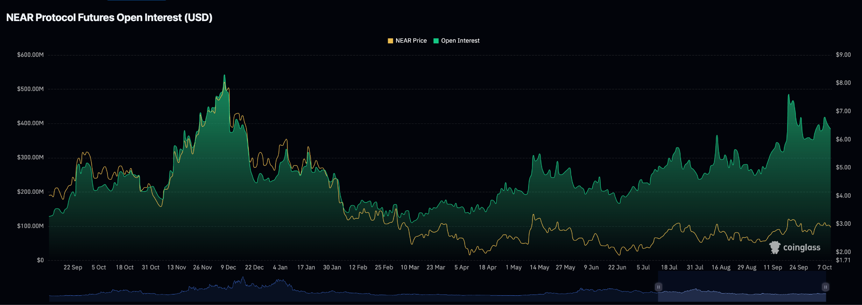Click the green Open Interest legend swatch
Image resolution: width=862 pixels, height=305 pixels.
[x=436, y=41]
